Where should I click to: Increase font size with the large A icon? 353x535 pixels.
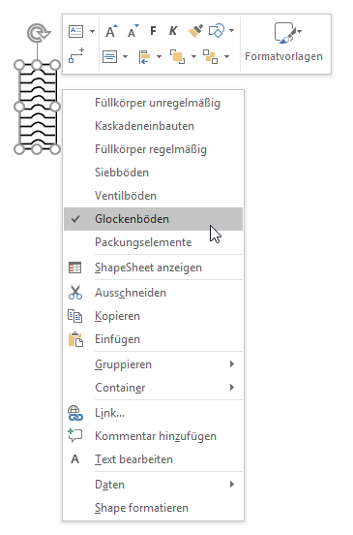pyautogui.click(x=111, y=31)
